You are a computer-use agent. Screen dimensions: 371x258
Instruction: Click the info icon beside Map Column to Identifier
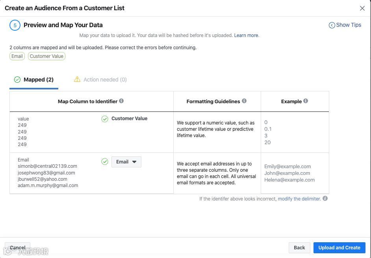tap(121, 101)
